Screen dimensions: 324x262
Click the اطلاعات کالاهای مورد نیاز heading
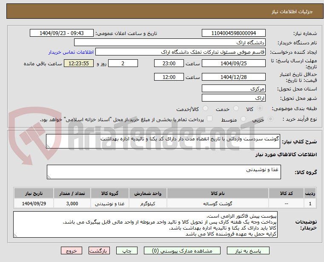point(286,154)
